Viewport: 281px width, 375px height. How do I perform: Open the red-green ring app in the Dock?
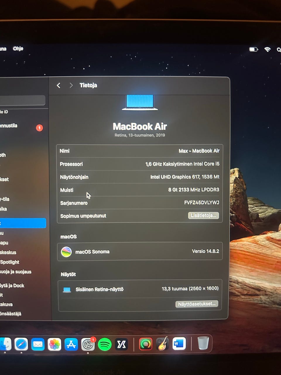(145, 344)
